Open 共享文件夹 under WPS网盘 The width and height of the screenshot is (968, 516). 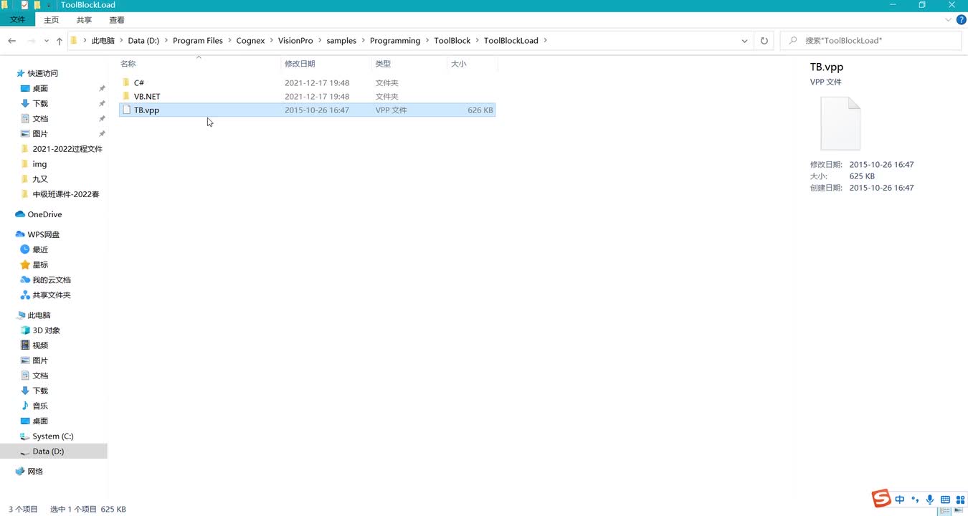tap(52, 295)
